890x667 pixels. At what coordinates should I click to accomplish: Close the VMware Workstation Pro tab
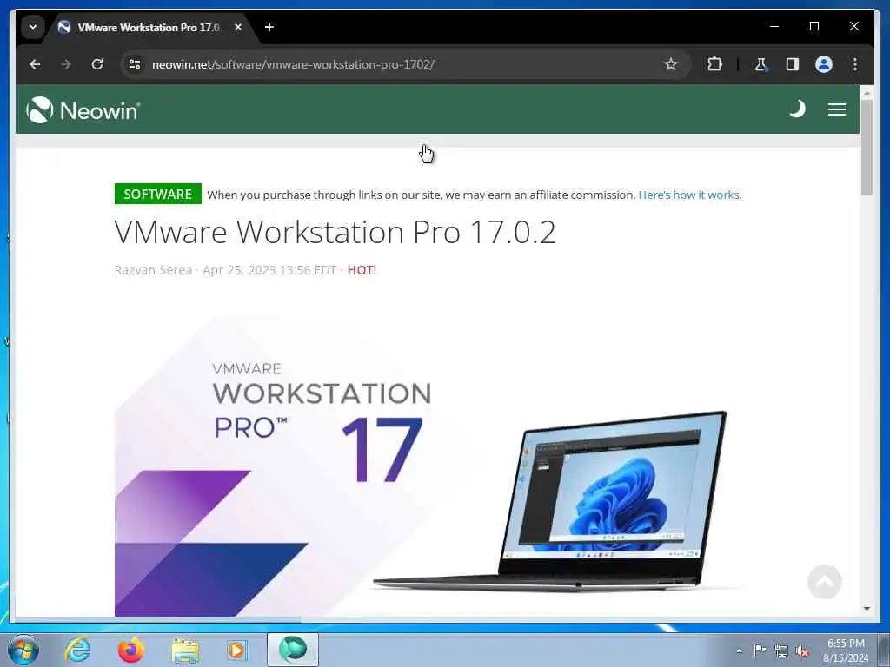coord(238,27)
